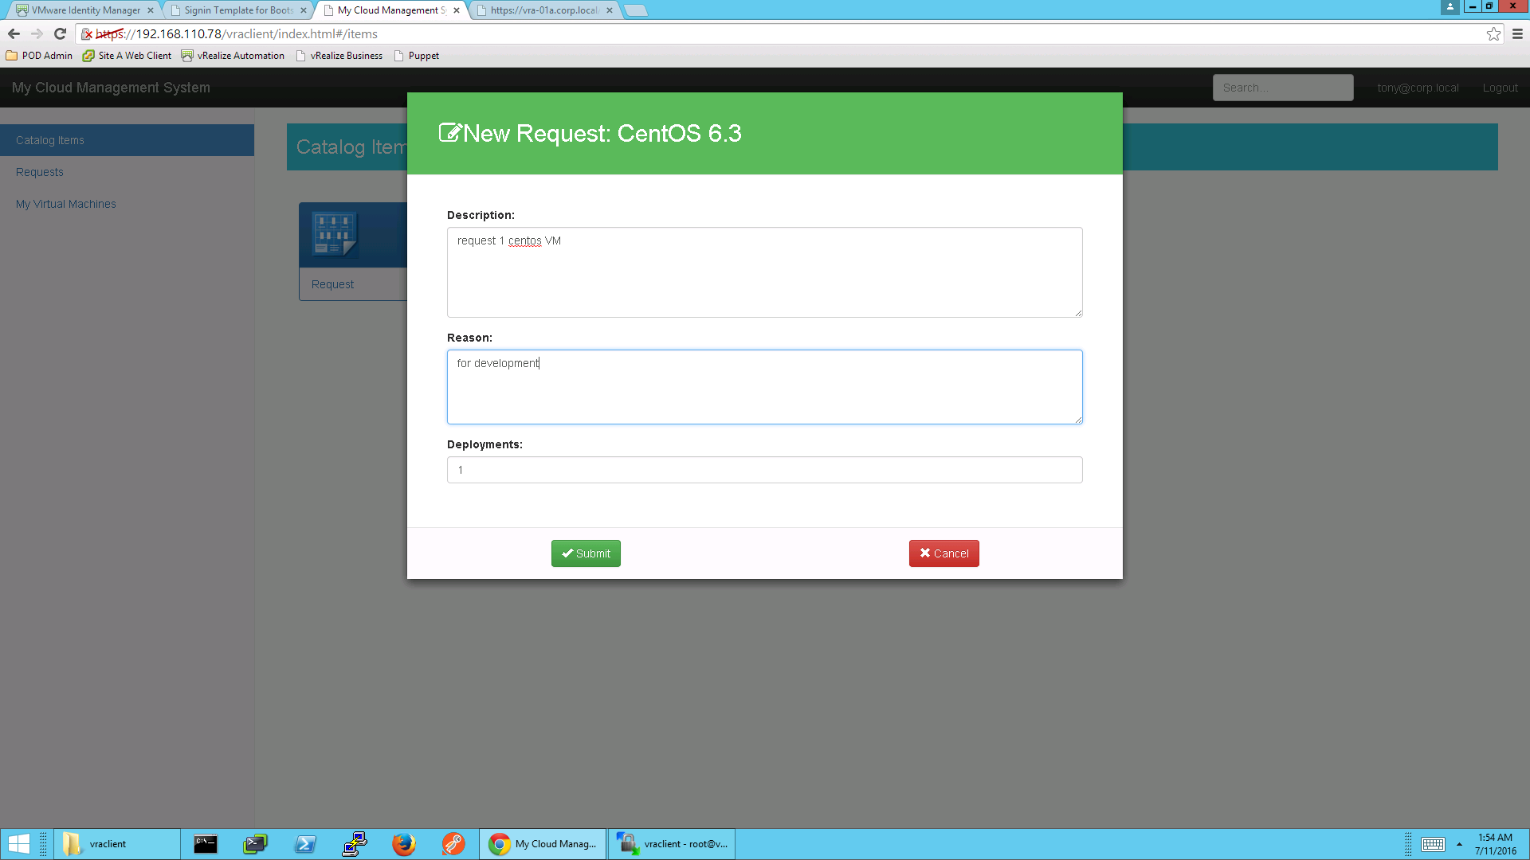This screenshot has height=860, width=1530.
Task: Focus the Deployments number field
Action: [764, 470]
